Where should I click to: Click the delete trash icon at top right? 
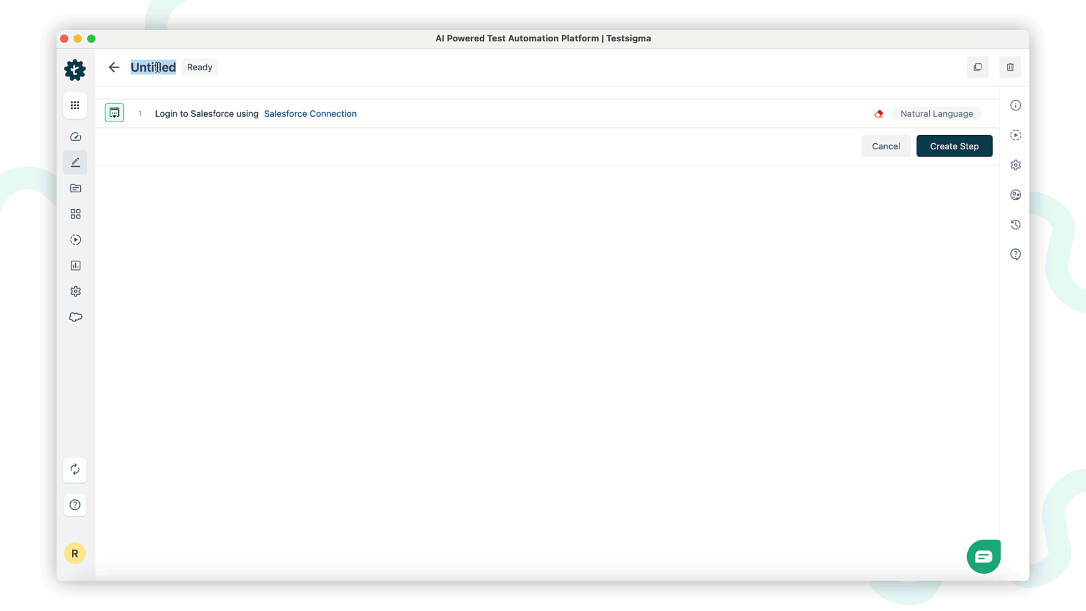click(1010, 67)
